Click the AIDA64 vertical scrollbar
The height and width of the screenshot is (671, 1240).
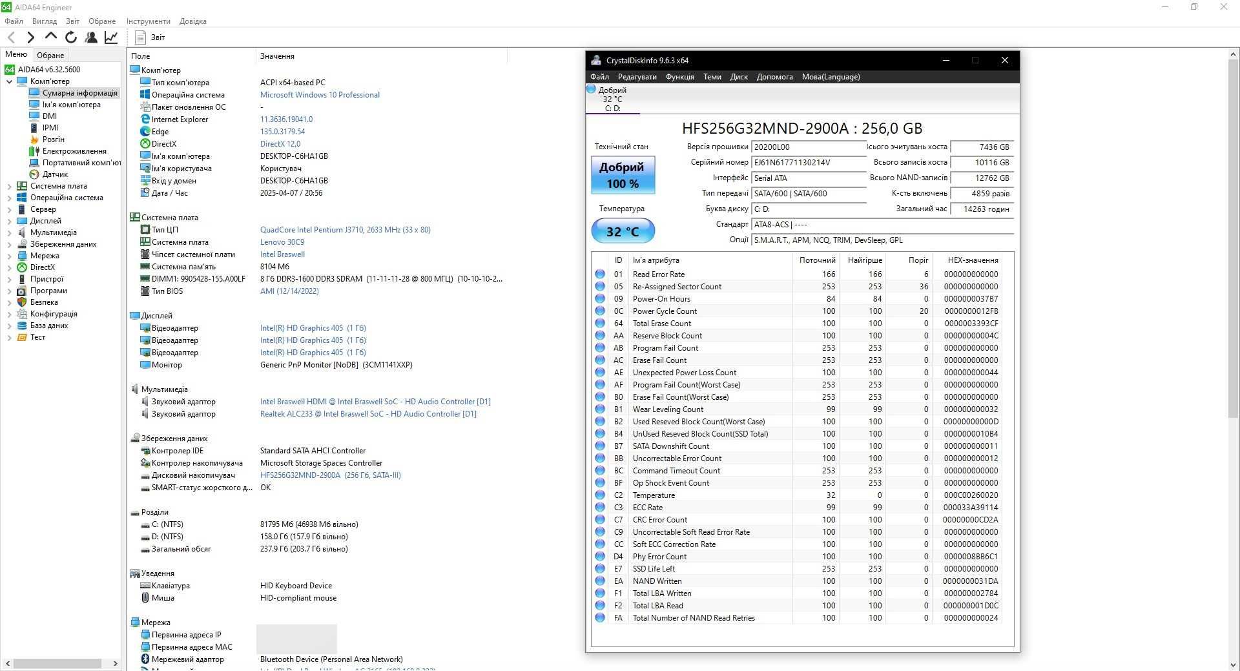pos(1232,358)
